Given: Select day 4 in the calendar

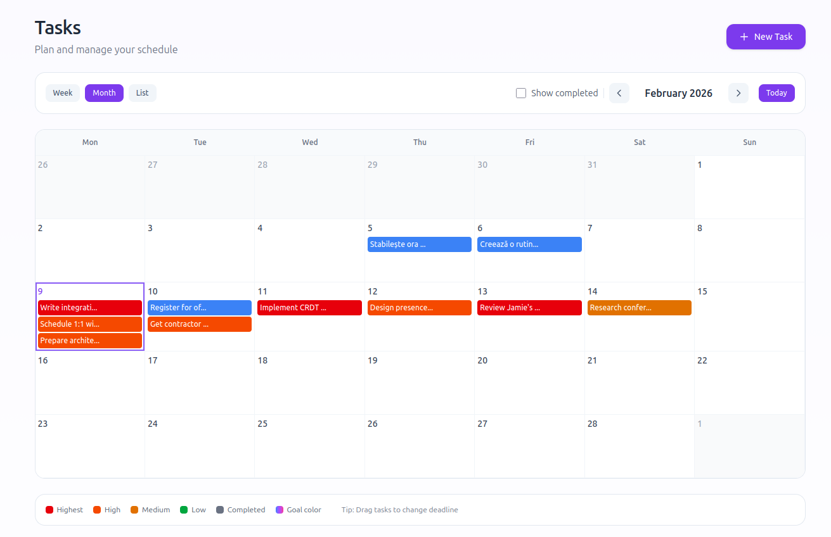Looking at the screenshot, I should tap(309, 250).
